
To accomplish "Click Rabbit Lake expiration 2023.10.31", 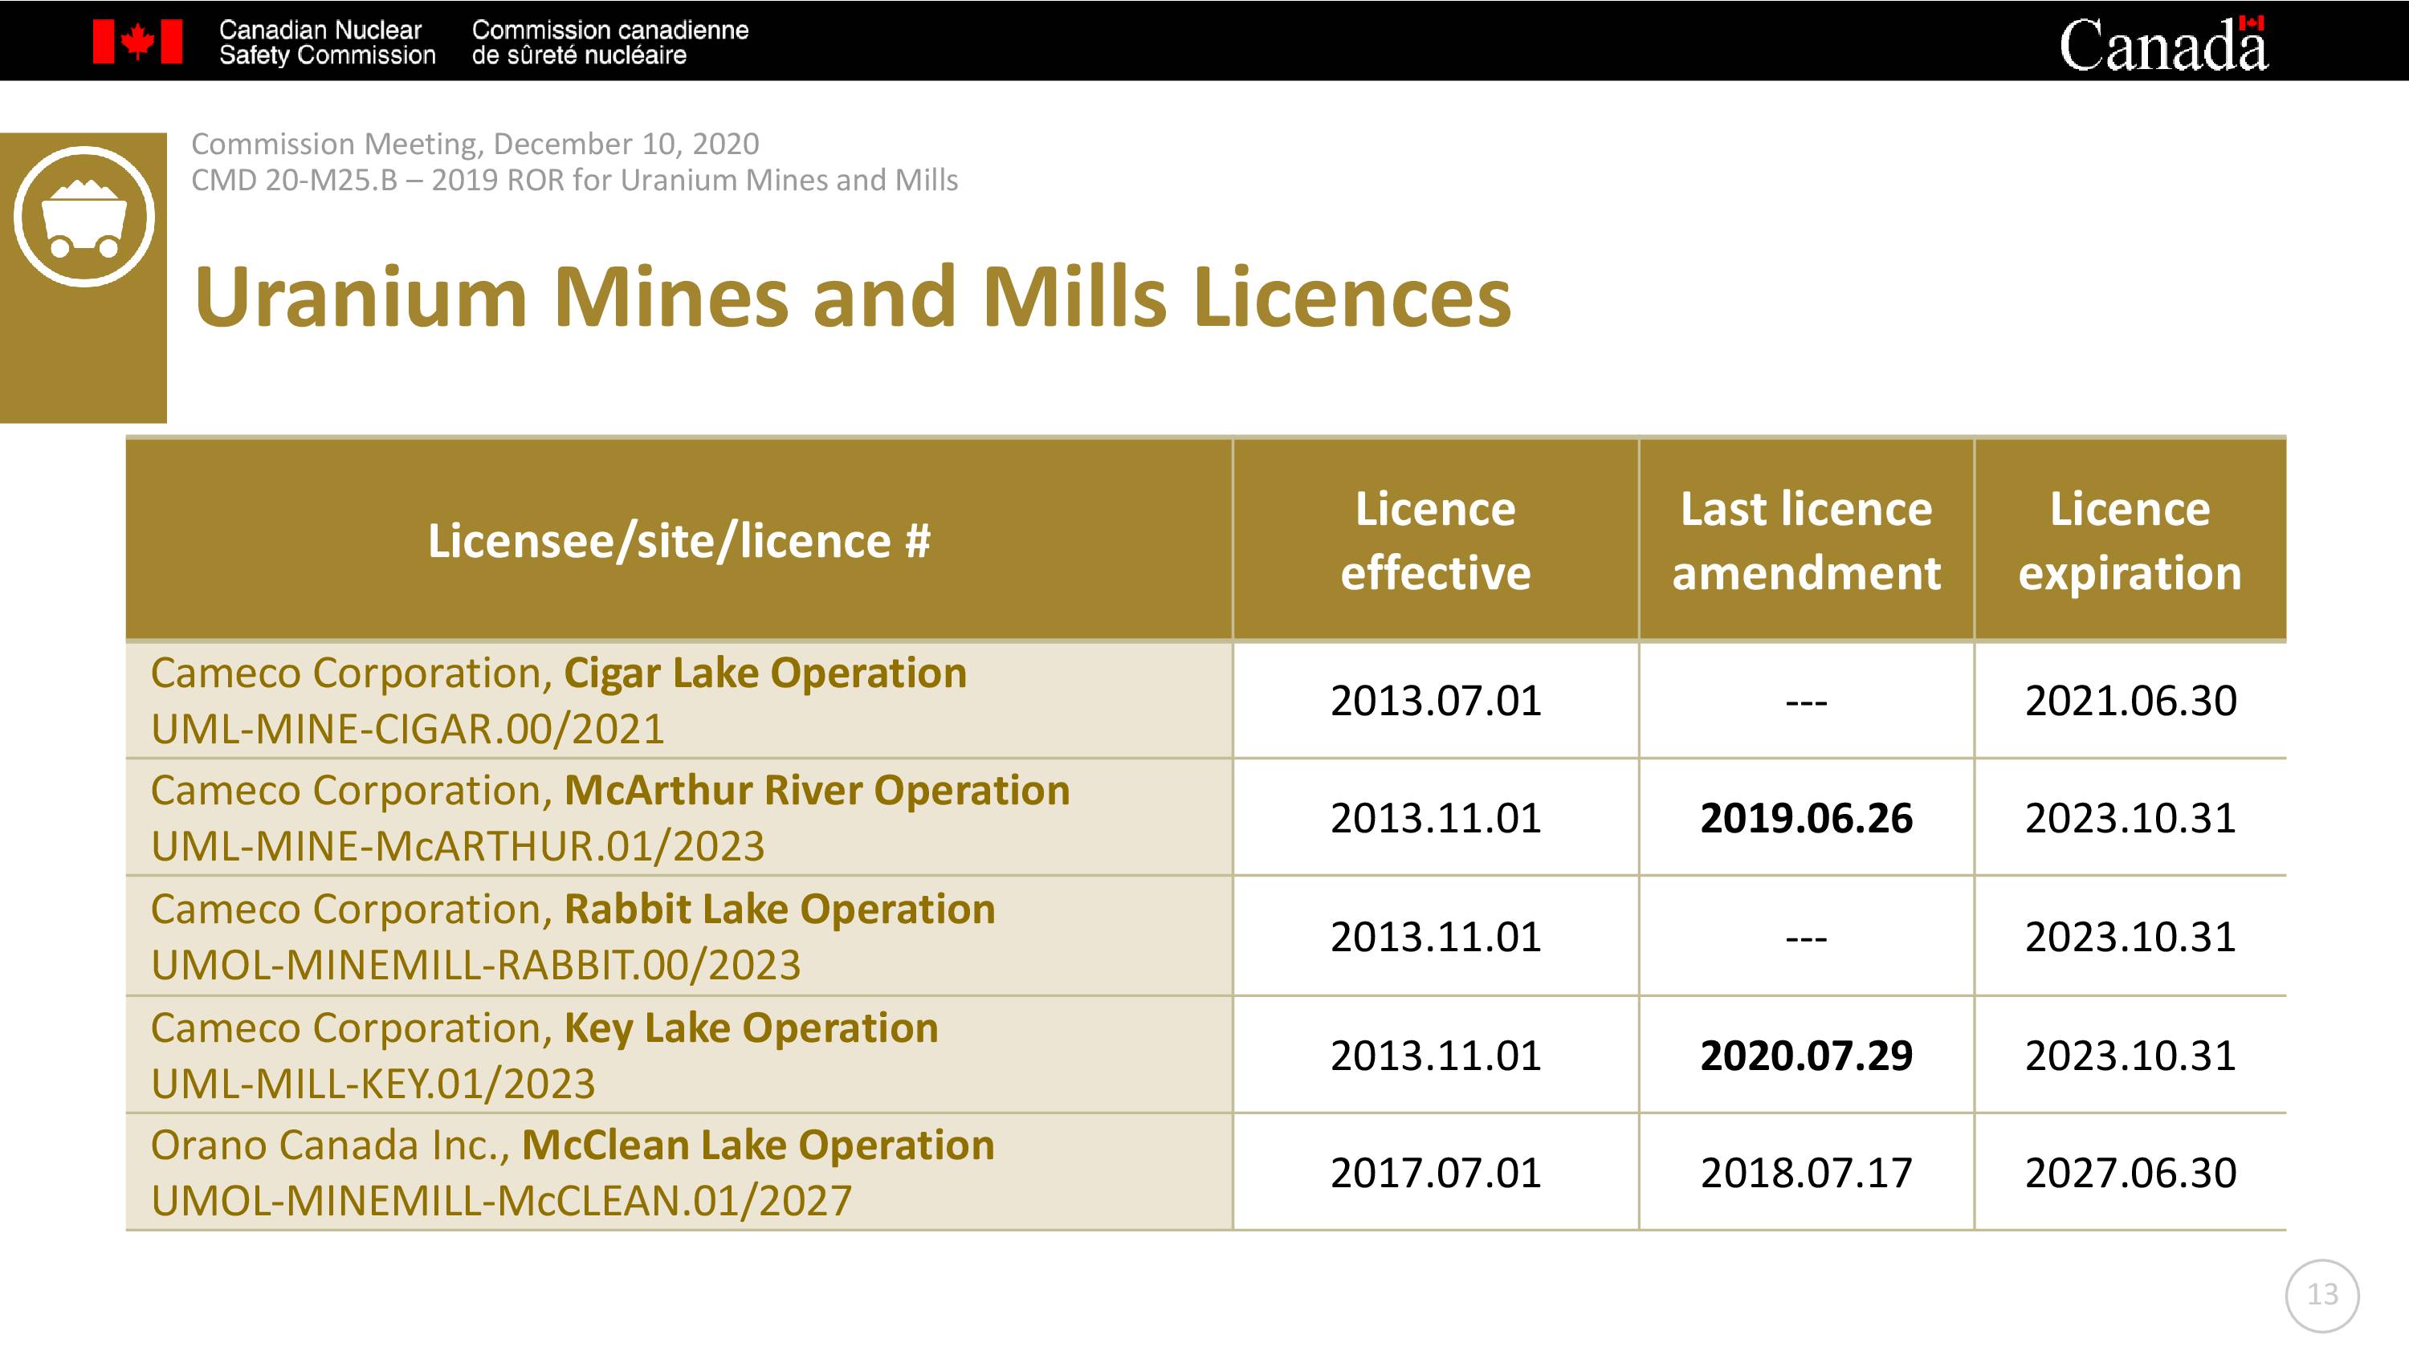I will click(2130, 937).
